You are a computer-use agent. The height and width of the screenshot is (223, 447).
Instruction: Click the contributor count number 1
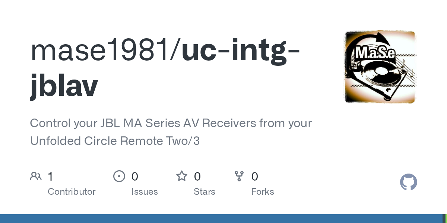click(51, 176)
